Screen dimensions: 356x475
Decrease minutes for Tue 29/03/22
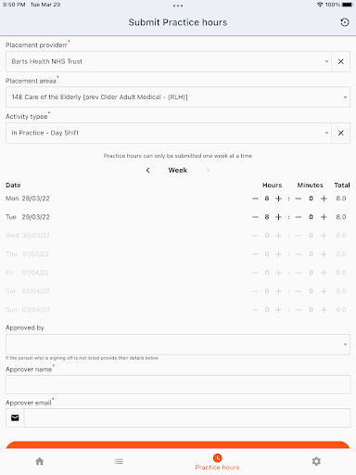click(x=299, y=217)
